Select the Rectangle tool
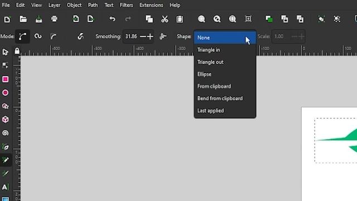Viewport: 357px width, 201px height. click(x=6, y=79)
